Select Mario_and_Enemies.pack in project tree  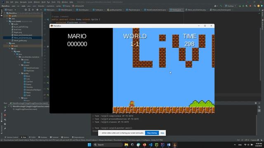click(x=23, y=35)
